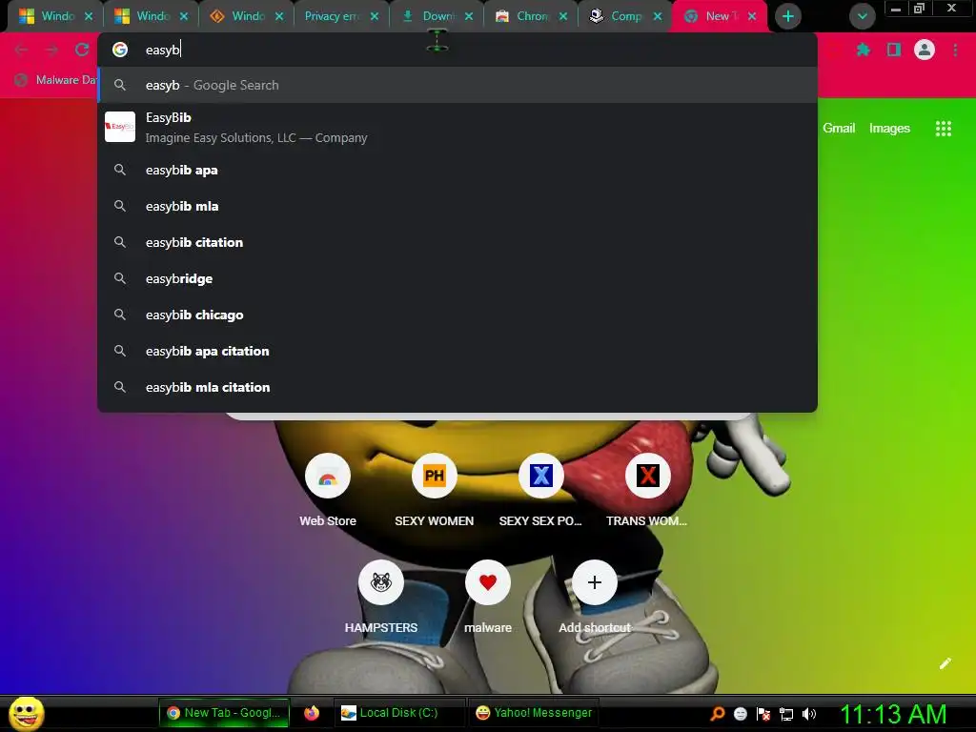The width and height of the screenshot is (976, 732).
Task: Close the Downloads tab
Action: coord(469,17)
